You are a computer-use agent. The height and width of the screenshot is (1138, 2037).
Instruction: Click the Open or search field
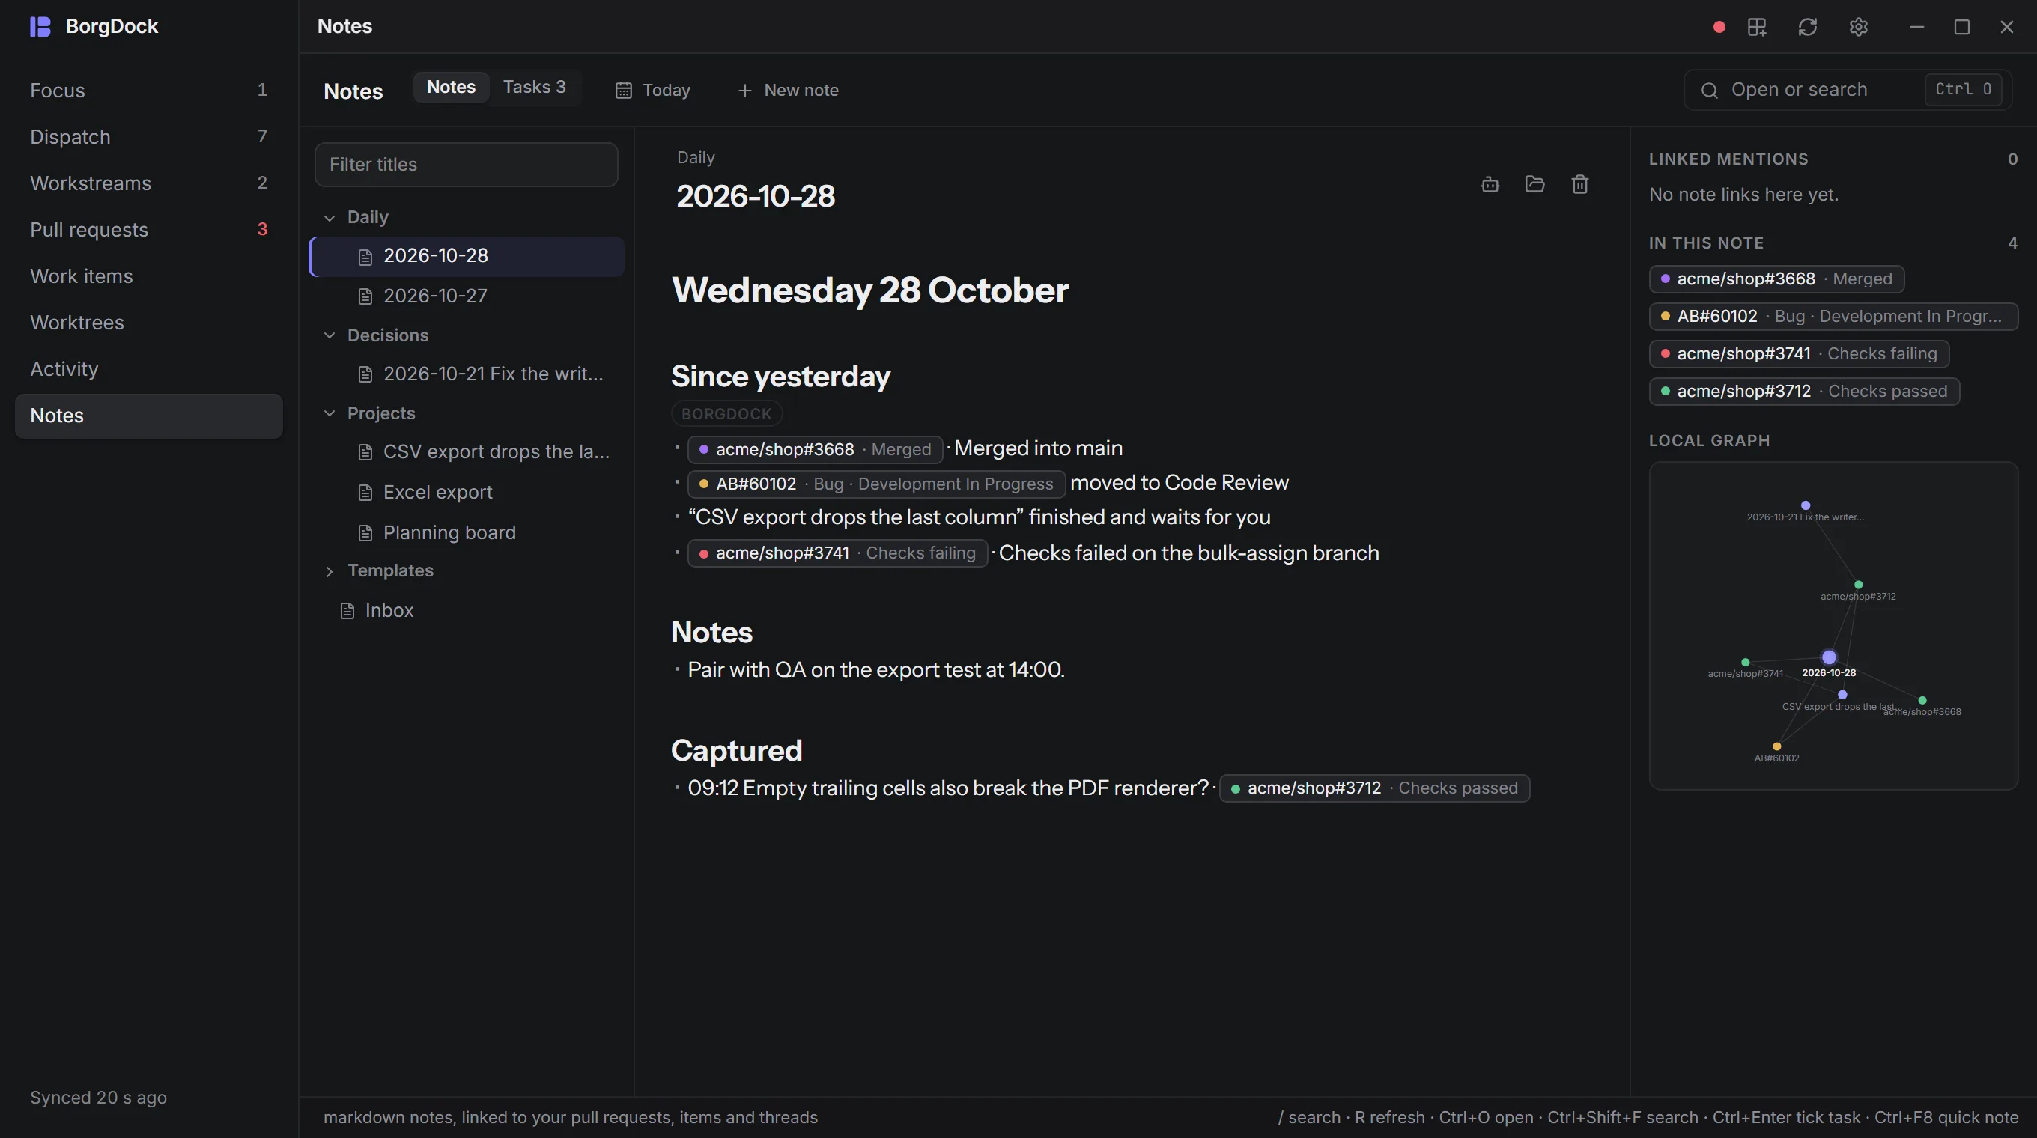coord(1848,90)
